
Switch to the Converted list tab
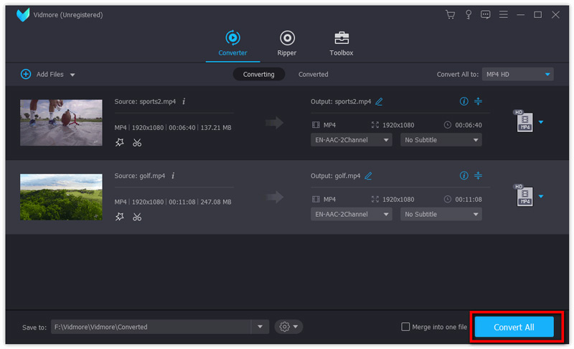314,74
